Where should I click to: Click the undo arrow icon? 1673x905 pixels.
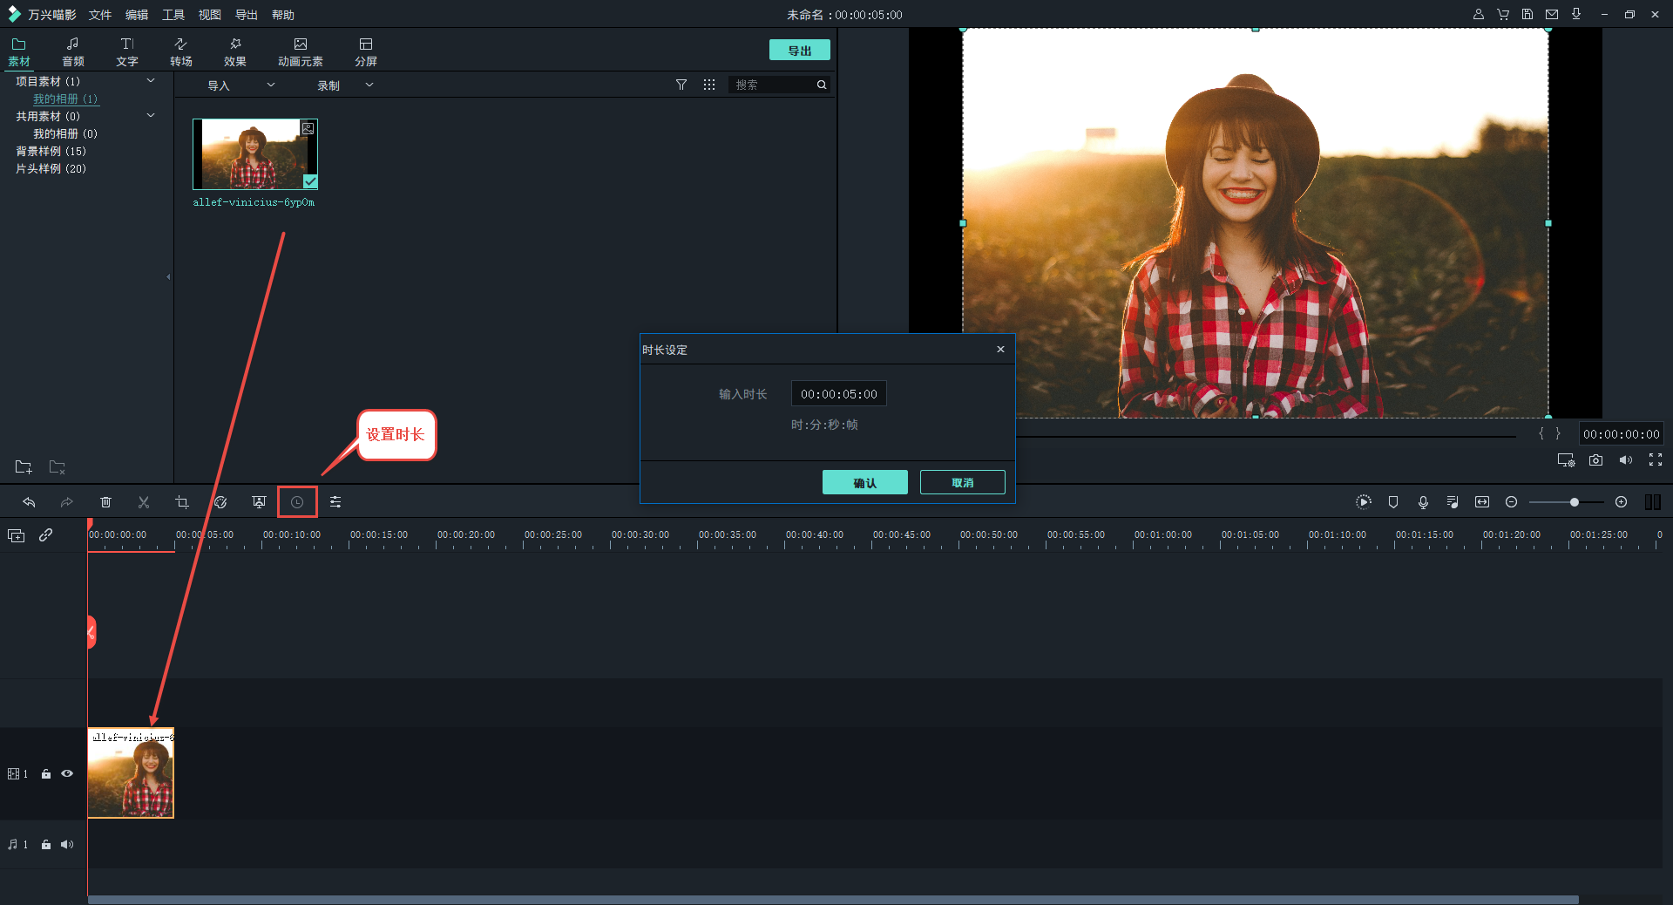[29, 502]
